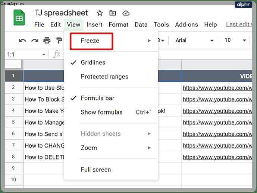Viewport: 257px width, 193px height.
Task: Undo the last action
Action: (22, 41)
